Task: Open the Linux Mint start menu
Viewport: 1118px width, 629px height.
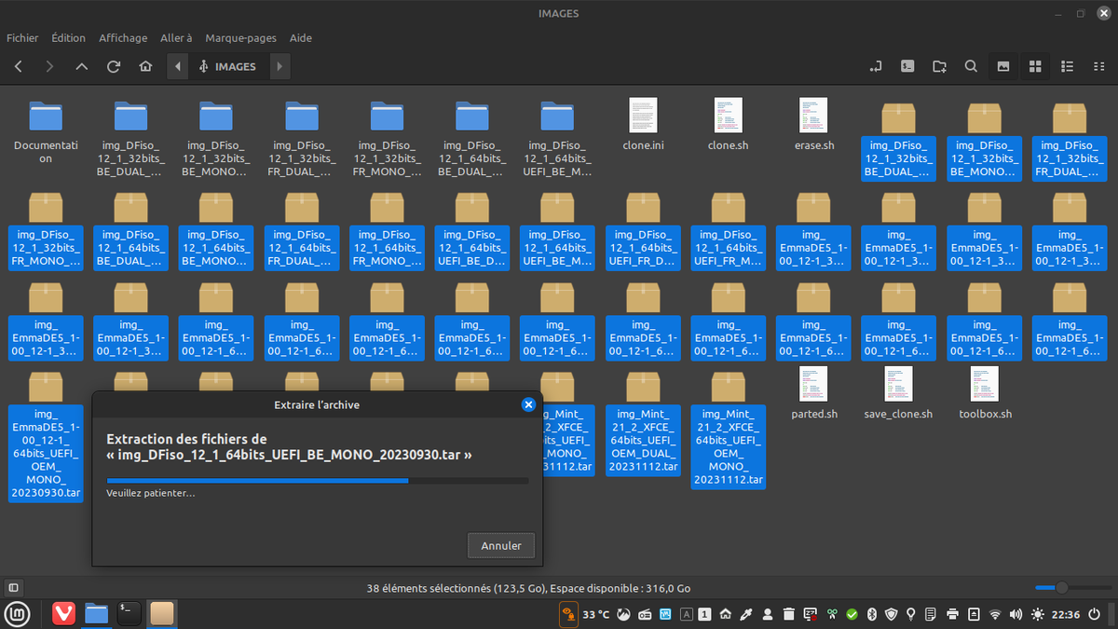Action: coord(18,613)
